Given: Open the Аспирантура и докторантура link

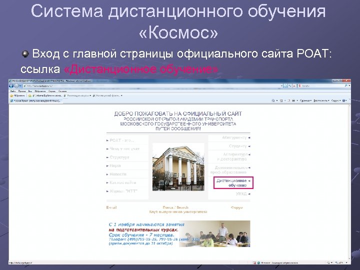Looking at the screenshot, I should pyautogui.click(x=232, y=156).
